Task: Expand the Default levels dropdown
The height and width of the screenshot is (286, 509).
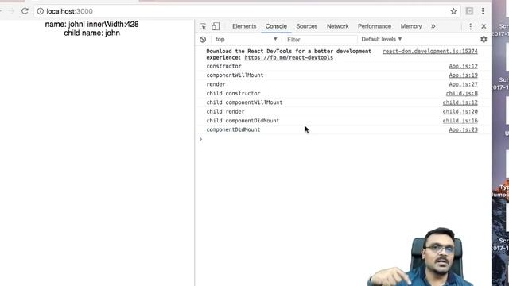Action: point(382,39)
